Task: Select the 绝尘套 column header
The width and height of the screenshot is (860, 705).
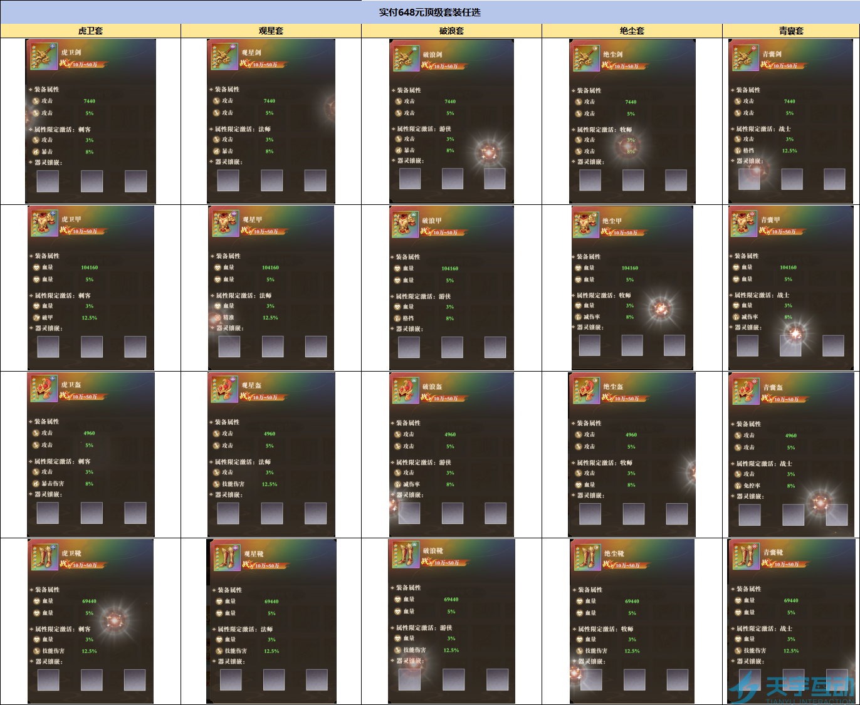Action: click(x=632, y=31)
